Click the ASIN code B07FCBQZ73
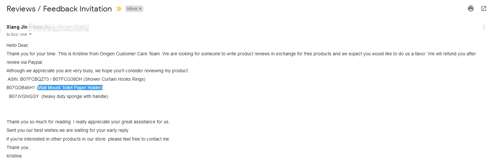Viewport: 489px width, 165px height. pyautogui.click(x=34, y=79)
